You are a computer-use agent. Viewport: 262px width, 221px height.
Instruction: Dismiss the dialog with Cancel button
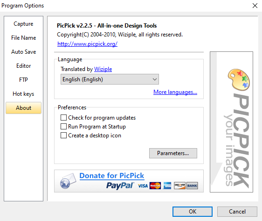click(237, 212)
